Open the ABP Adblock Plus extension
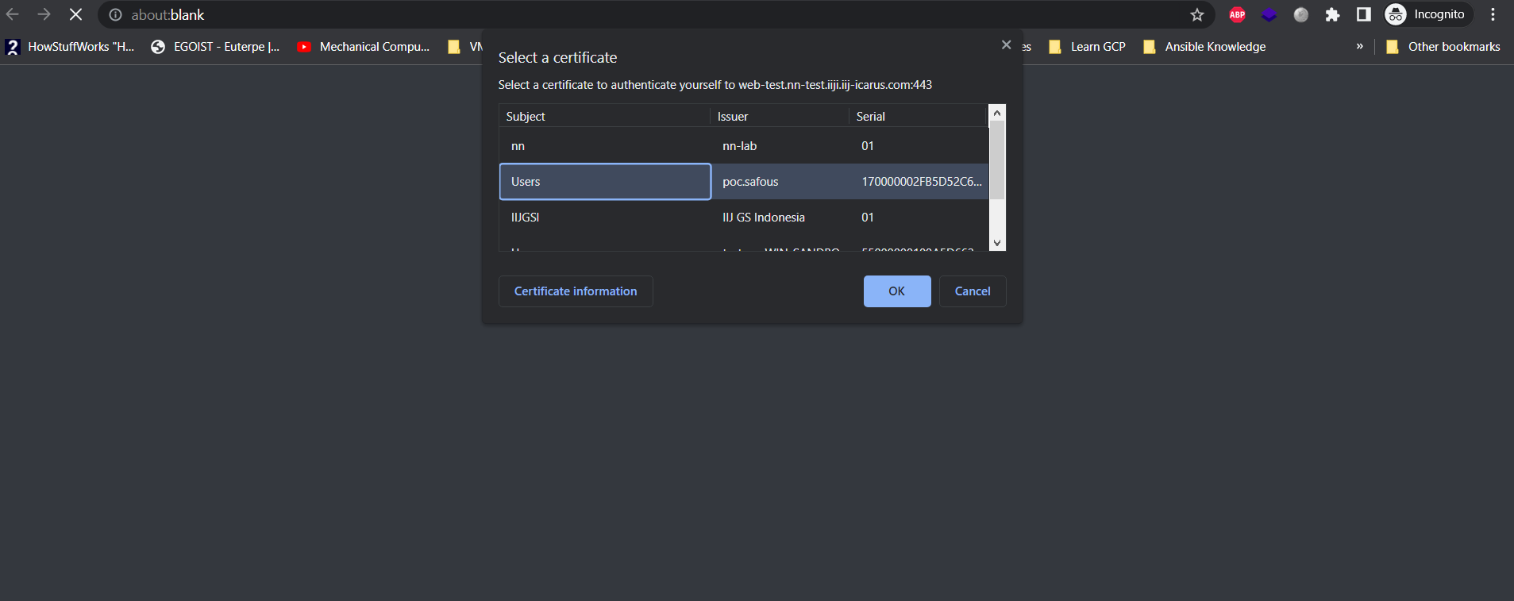The image size is (1514, 601). tap(1237, 14)
